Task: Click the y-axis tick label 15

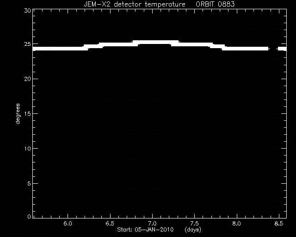Action: [x=28, y=113]
